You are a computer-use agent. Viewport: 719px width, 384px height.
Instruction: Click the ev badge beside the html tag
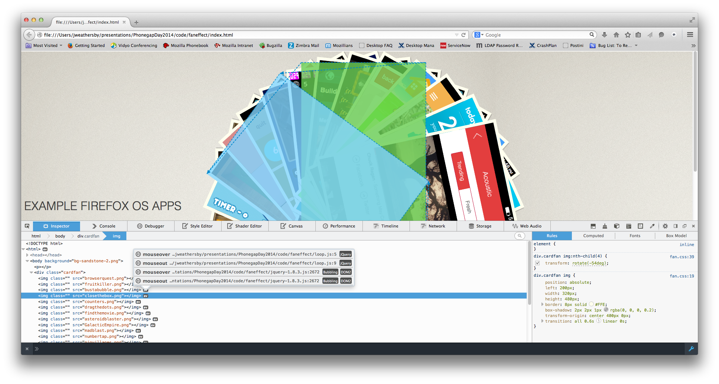45,249
